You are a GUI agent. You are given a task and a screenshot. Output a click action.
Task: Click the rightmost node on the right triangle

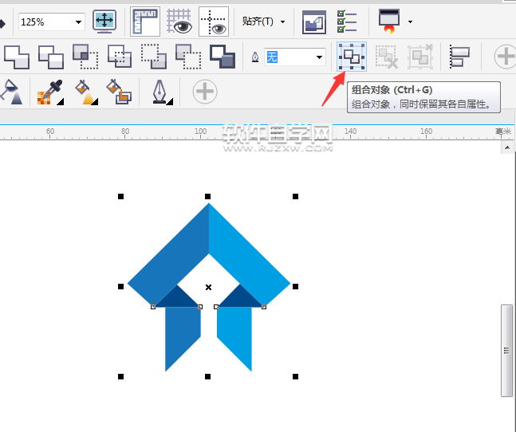click(264, 307)
